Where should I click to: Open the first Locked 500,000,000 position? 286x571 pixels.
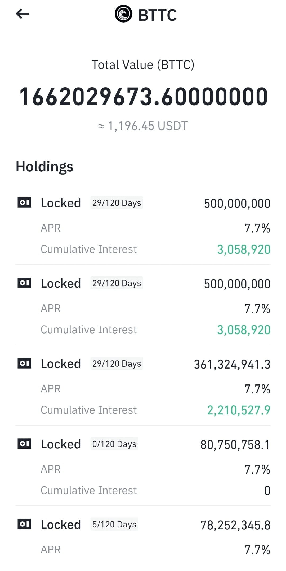point(143,226)
